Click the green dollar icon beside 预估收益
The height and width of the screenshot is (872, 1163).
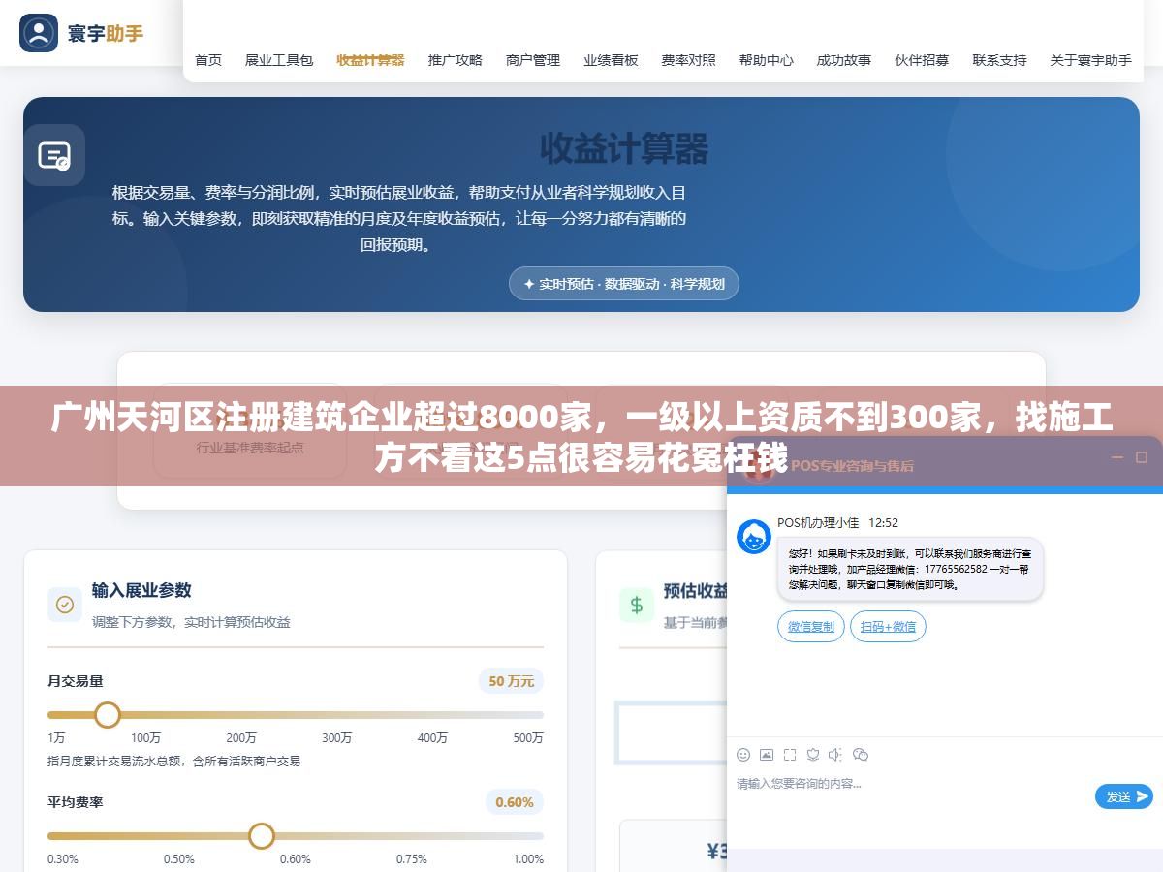click(x=637, y=605)
